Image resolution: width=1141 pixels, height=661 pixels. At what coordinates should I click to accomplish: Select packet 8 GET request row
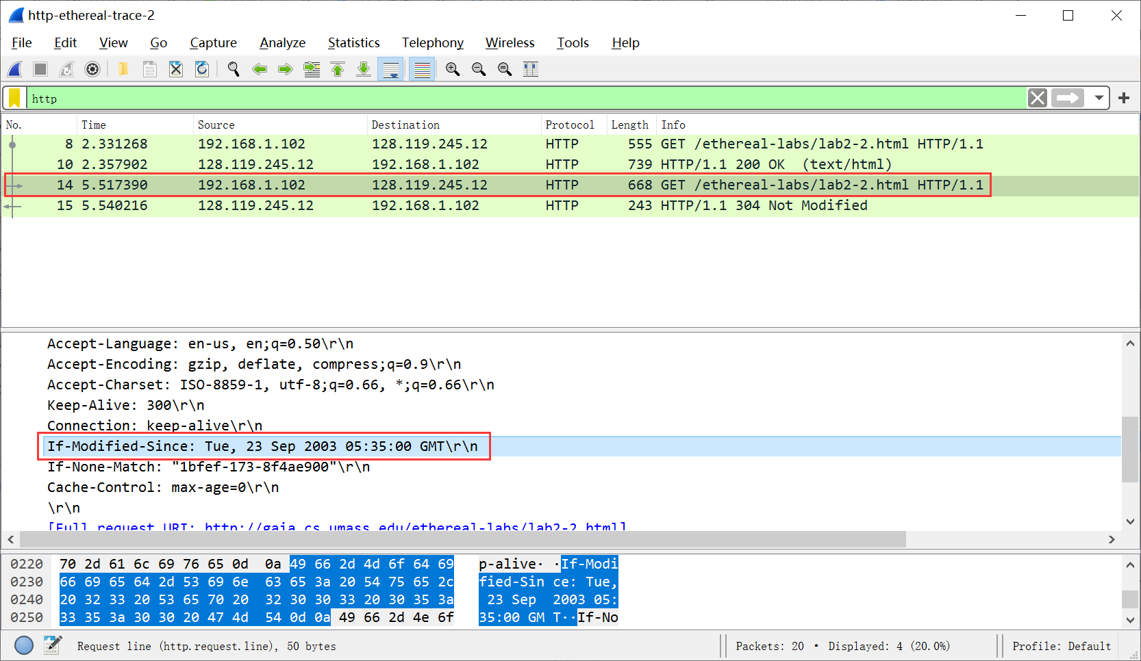click(570, 144)
